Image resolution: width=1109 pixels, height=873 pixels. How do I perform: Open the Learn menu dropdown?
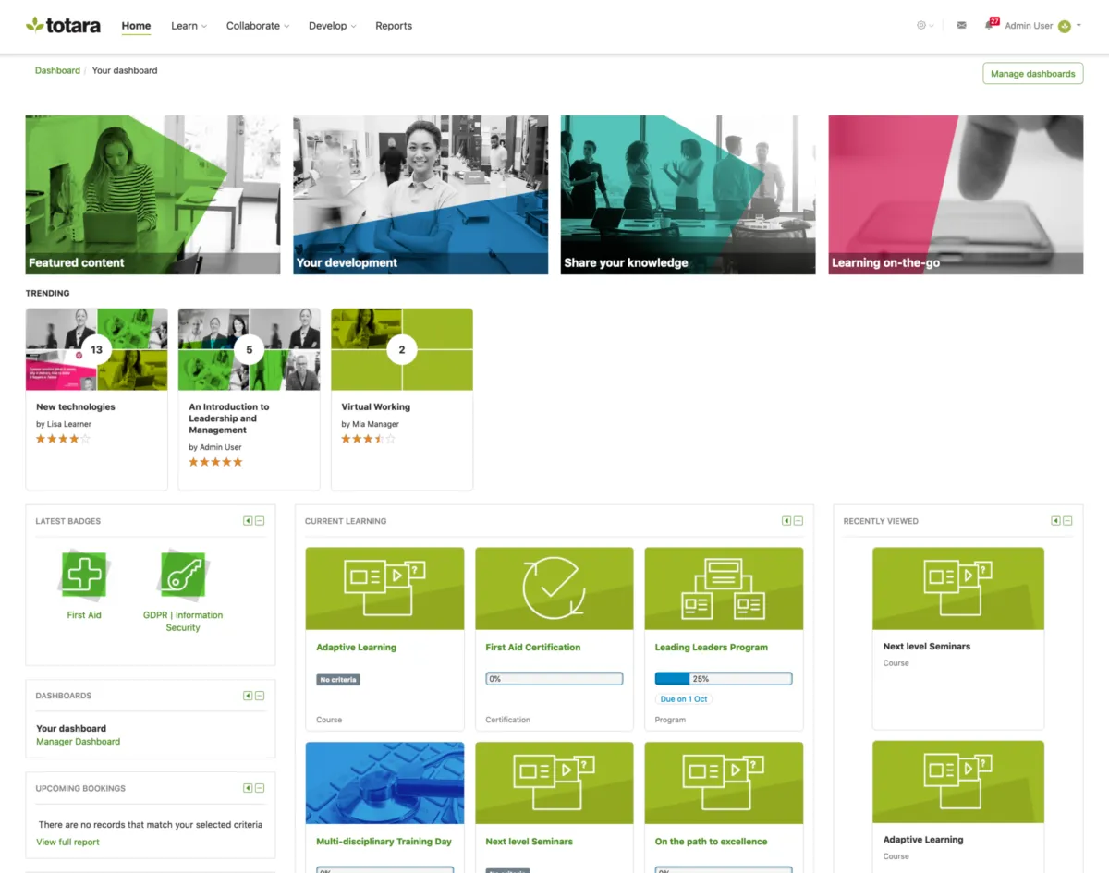point(189,26)
